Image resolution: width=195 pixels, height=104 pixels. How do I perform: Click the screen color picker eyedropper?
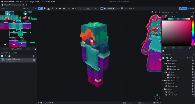(190, 48)
